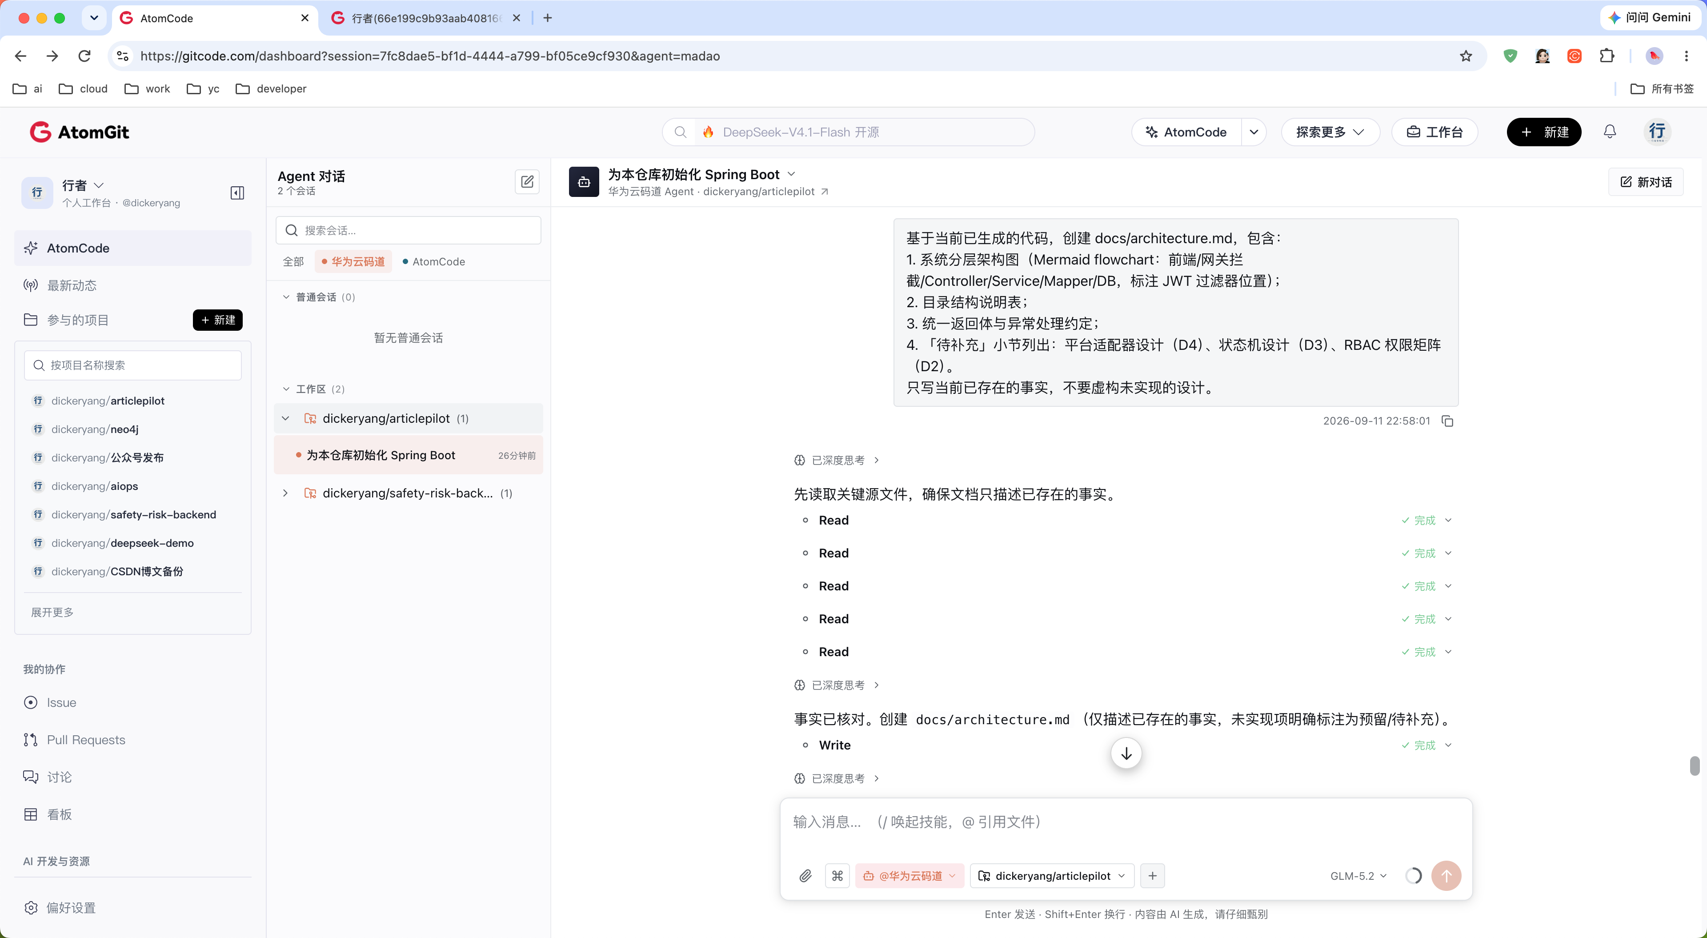The image size is (1707, 938).
Task: Open the AtomCode dropdown arrow in the top bar
Action: click(1254, 132)
